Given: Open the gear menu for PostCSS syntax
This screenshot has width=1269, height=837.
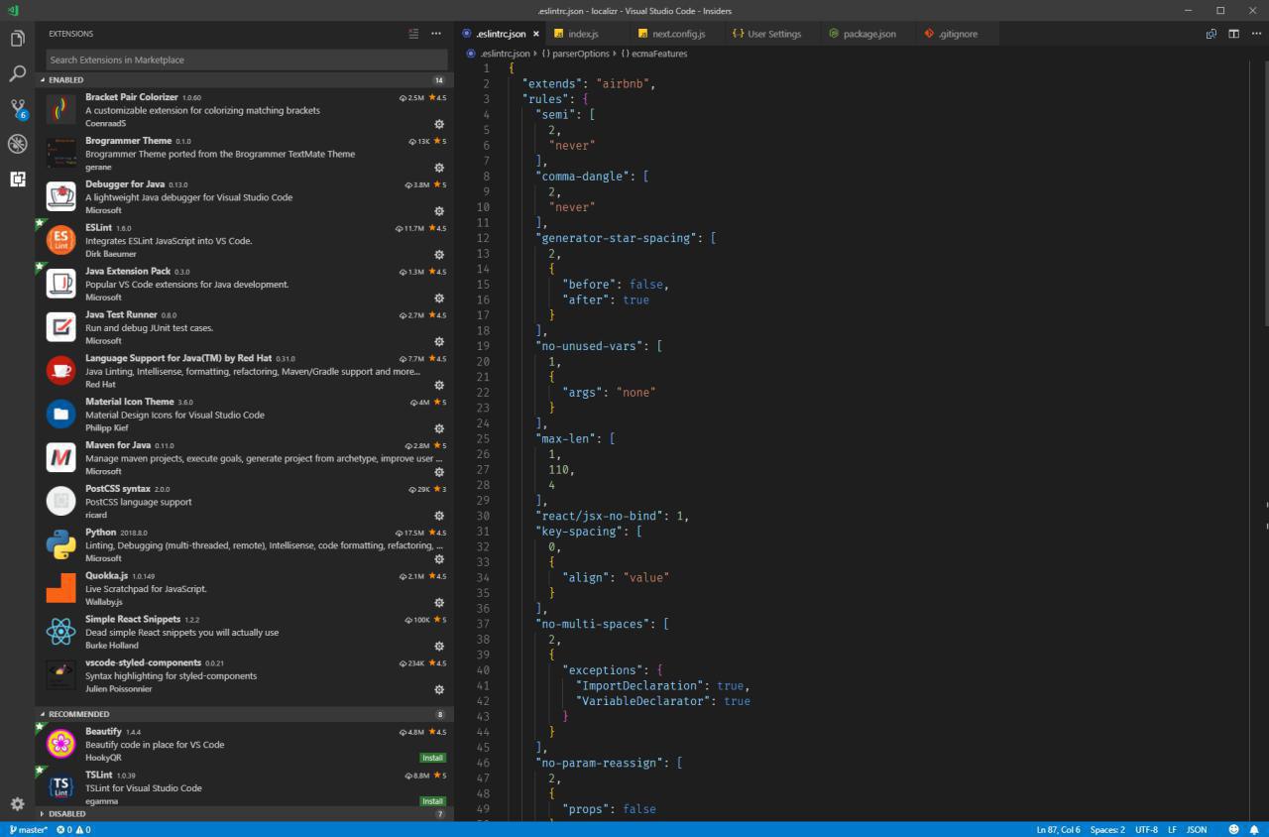Looking at the screenshot, I should [439, 516].
